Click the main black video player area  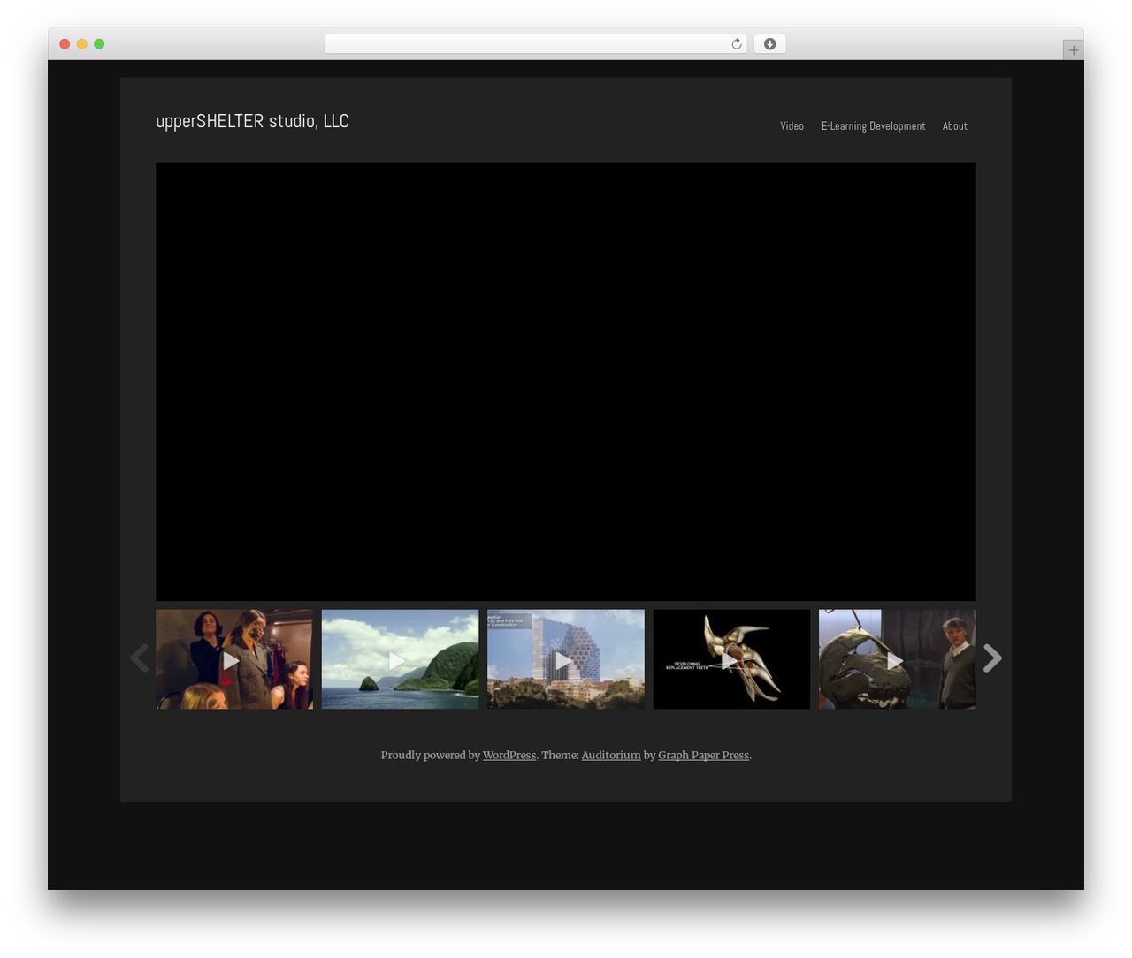(x=566, y=381)
